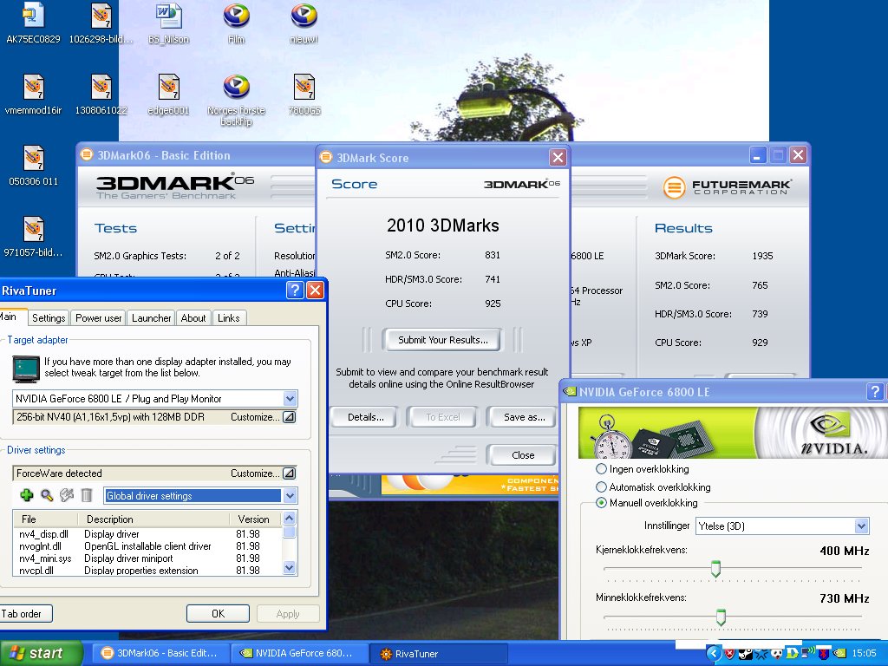Viewport: 888px width, 666px height.
Task: Switch to the About tab in RivaTuner
Action: (193, 318)
